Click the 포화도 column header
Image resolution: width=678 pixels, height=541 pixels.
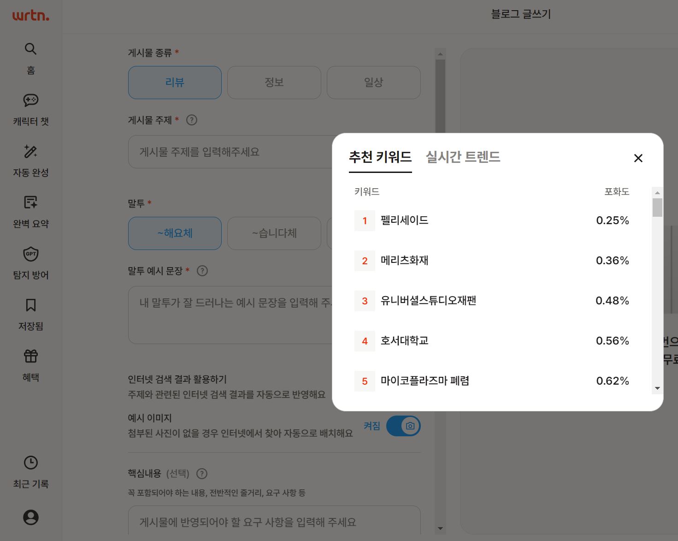pos(617,191)
